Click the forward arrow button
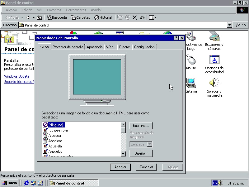Viewport: 249px width, 187px height. [x=28, y=17]
